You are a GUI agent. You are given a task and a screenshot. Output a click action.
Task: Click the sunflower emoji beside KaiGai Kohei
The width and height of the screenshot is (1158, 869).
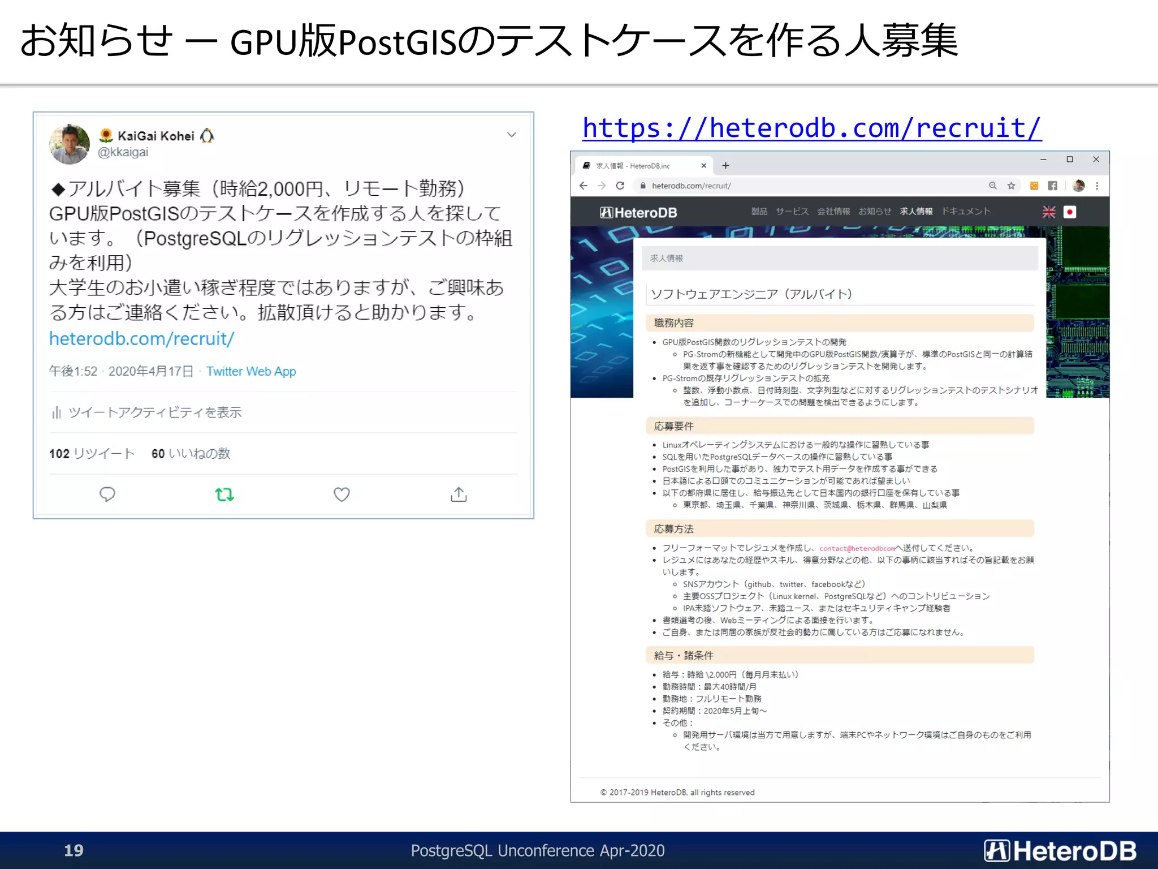[x=106, y=136]
